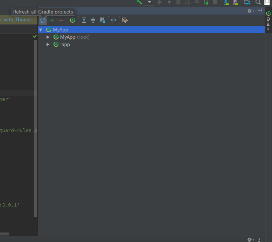Screen dimensions: 272x242
Task: Open the bottom panel gear settings menu
Action: coord(250,240)
